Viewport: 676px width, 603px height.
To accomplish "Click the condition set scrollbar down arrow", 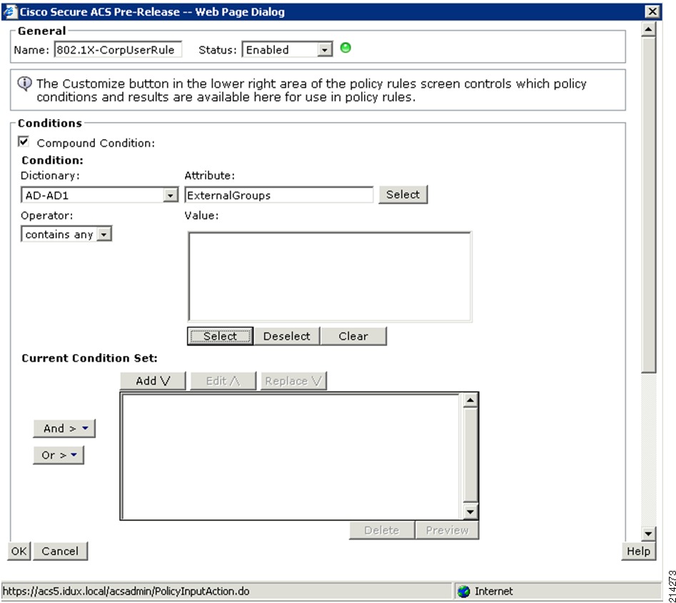I will pyautogui.click(x=470, y=512).
